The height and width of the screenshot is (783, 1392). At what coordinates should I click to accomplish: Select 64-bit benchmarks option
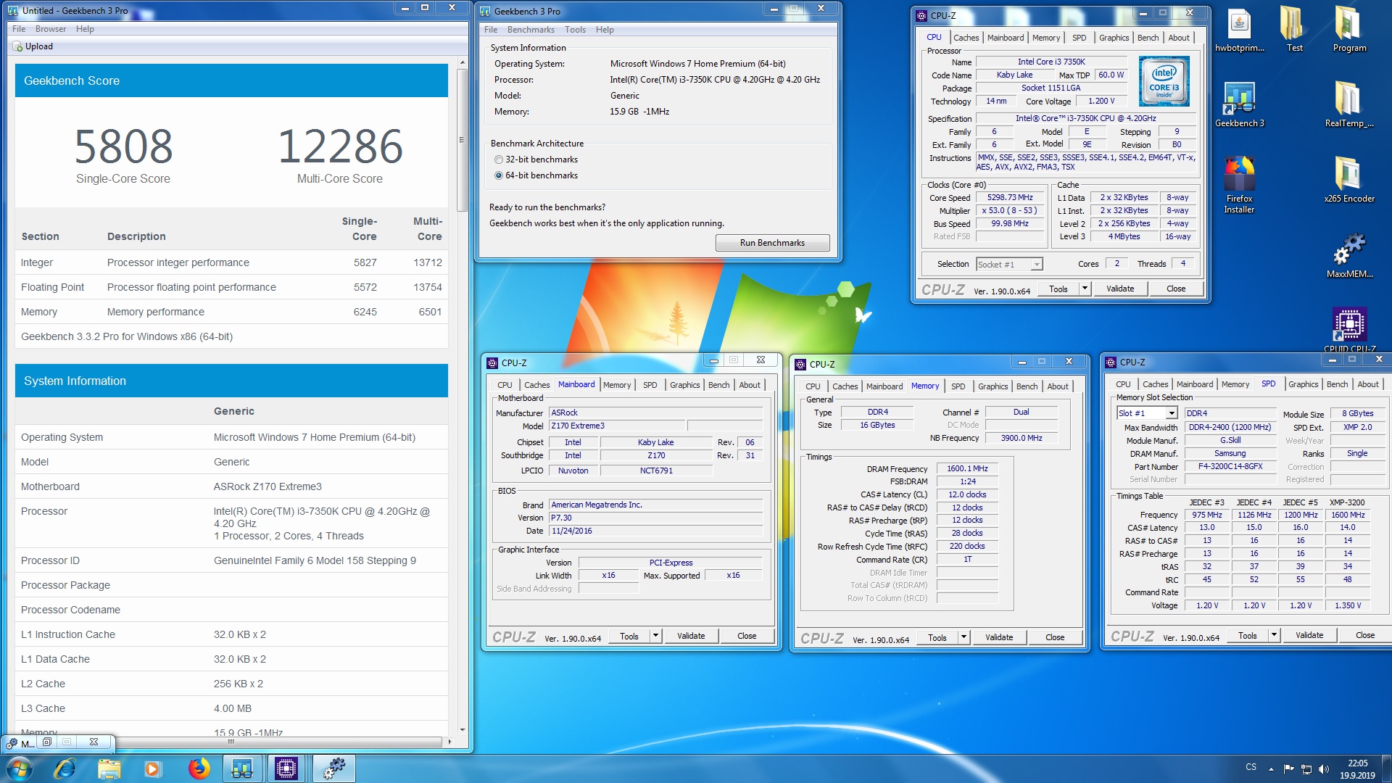coord(536,175)
